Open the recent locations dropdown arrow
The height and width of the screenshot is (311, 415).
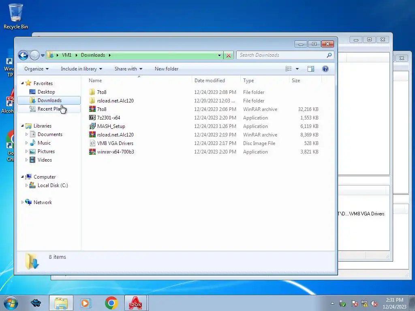(x=43, y=55)
